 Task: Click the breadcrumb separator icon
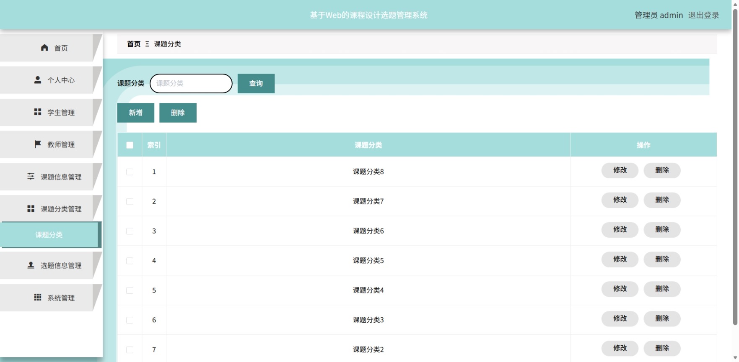(147, 44)
